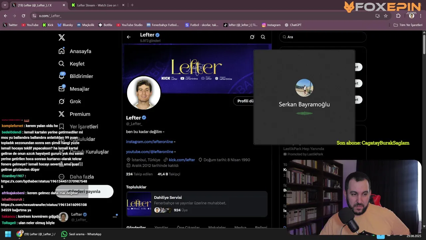The width and height of the screenshot is (426, 240).
Task: Open Maçkolik bookmark
Action: coord(86,25)
